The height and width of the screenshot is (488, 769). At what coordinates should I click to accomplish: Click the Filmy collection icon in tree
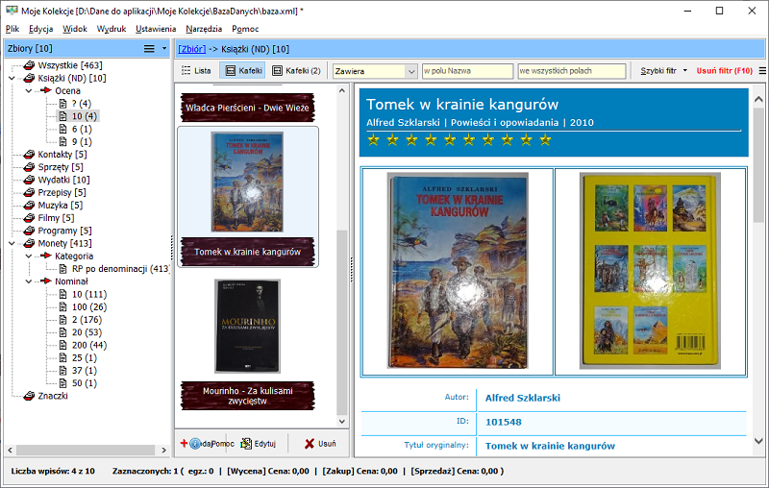[x=30, y=217]
